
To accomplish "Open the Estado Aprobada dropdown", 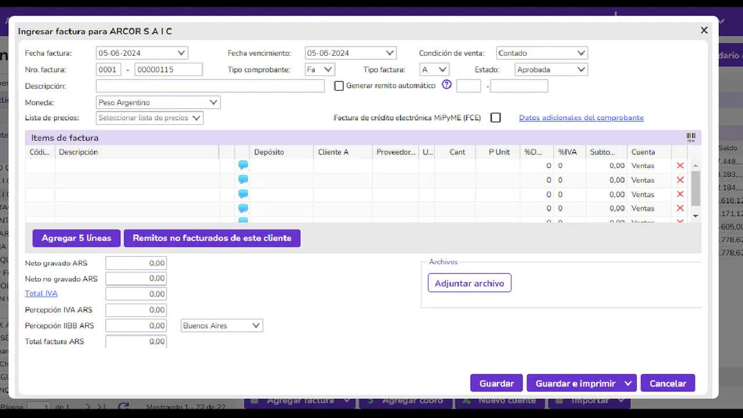I will 551,70.
